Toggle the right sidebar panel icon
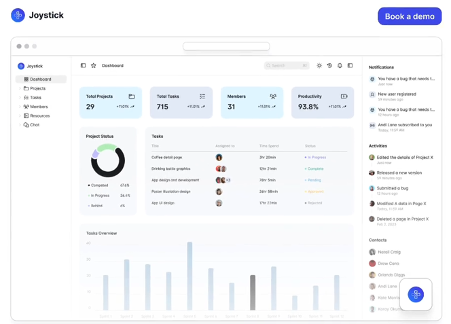The height and width of the screenshot is (324, 451). click(x=350, y=66)
